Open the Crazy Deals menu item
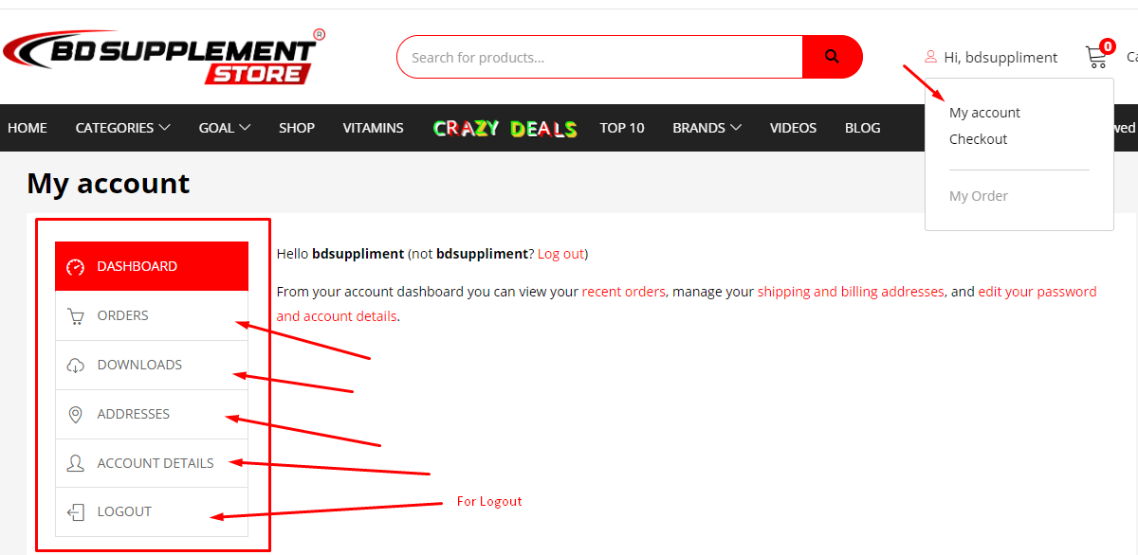1138x555 pixels. [505, 128]
